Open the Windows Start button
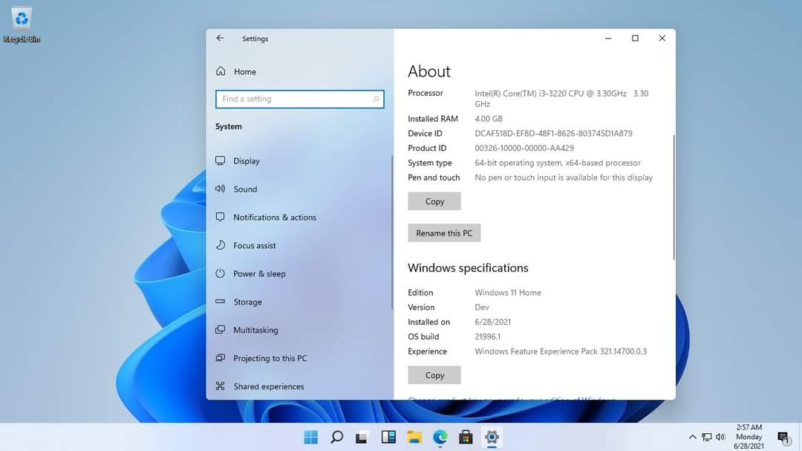802x451 pixels. click(x=310, y=437)
